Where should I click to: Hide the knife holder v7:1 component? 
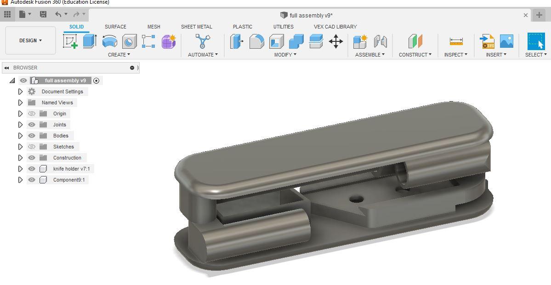(x=32, y=169)
